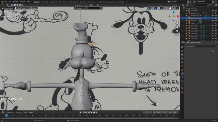Click the Intersect selection mode icon

click(22, 5)
